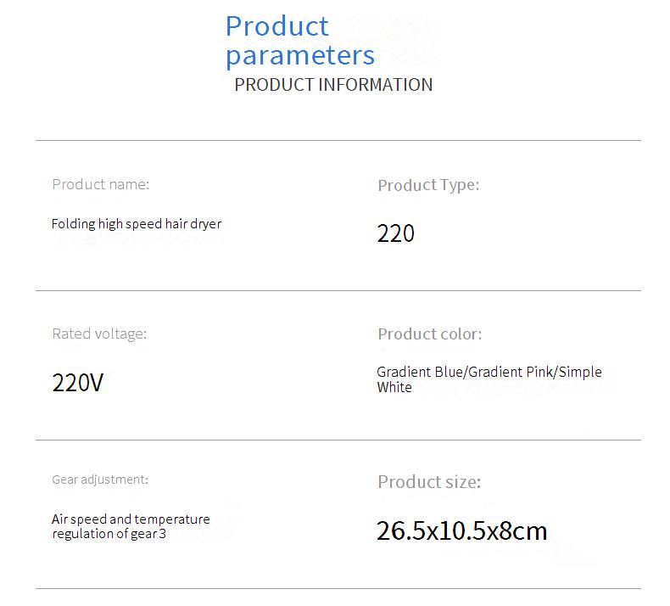Click the blue "Product parameters" heading
The height and width of the screenshot is (606, 670).
pos(299,40)
